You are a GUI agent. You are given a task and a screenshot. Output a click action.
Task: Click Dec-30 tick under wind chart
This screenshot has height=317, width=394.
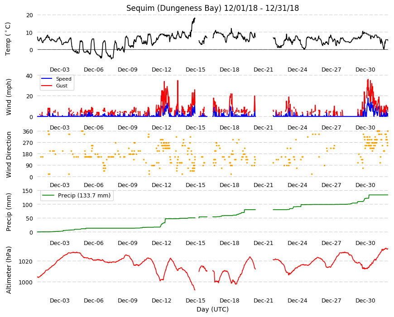click(x=365, y=128)
